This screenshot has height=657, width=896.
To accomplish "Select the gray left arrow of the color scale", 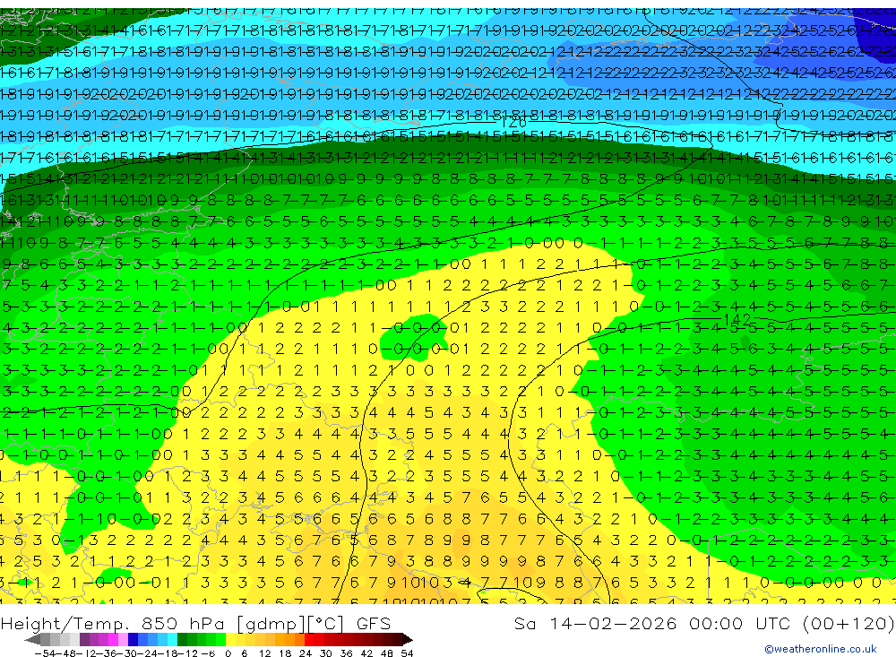I will tap(32, 639).
